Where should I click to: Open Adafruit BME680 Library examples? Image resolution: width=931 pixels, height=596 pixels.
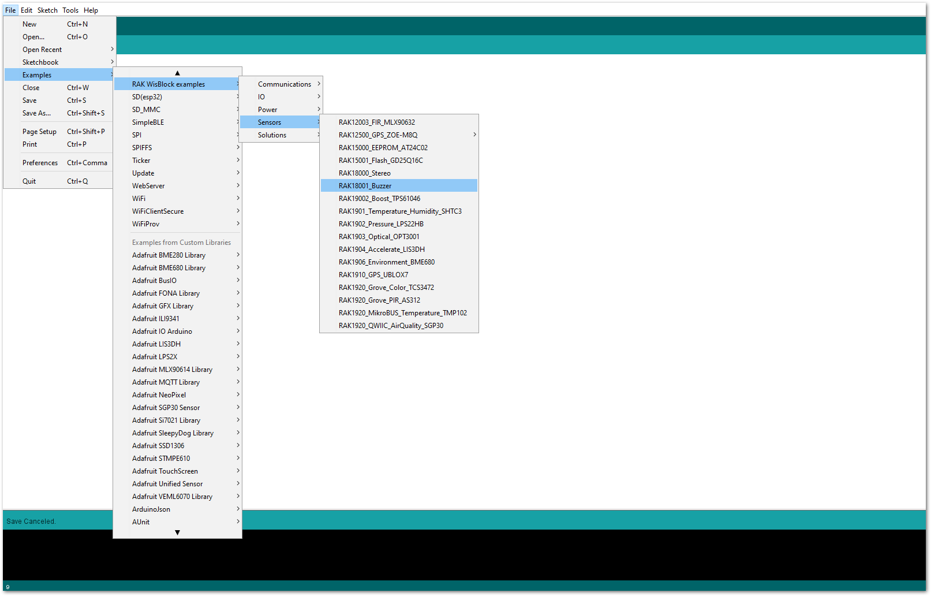(x=177, y=268)
